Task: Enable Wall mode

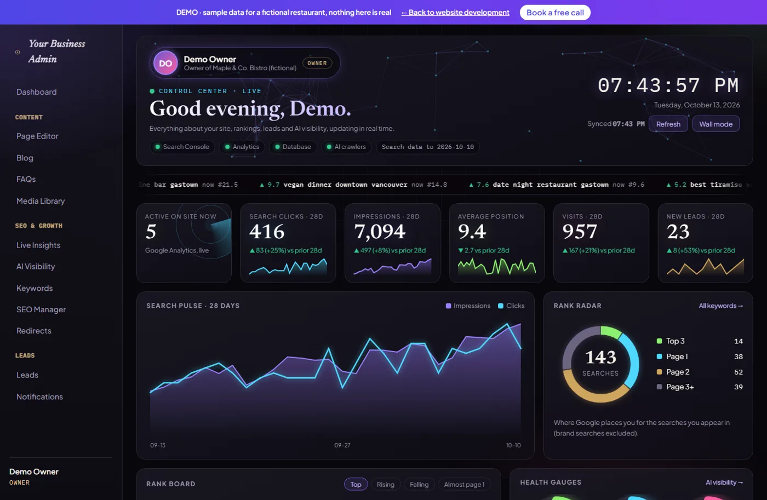Action: coord(716,124)
